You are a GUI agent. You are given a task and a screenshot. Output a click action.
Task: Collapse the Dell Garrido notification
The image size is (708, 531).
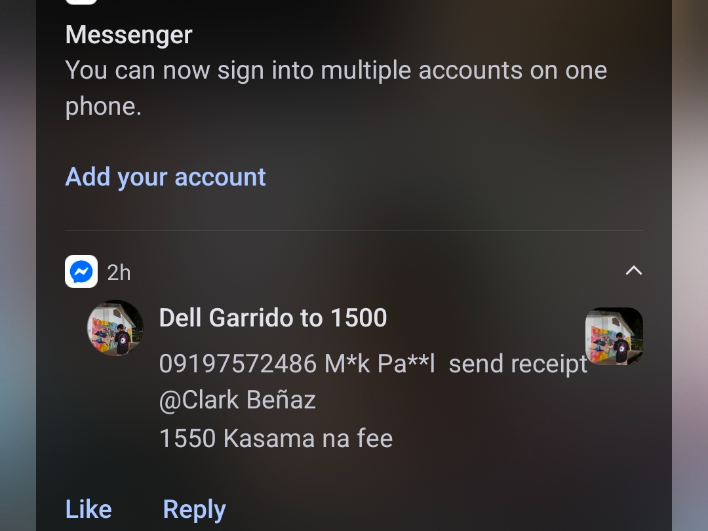(x=633, y=271)
